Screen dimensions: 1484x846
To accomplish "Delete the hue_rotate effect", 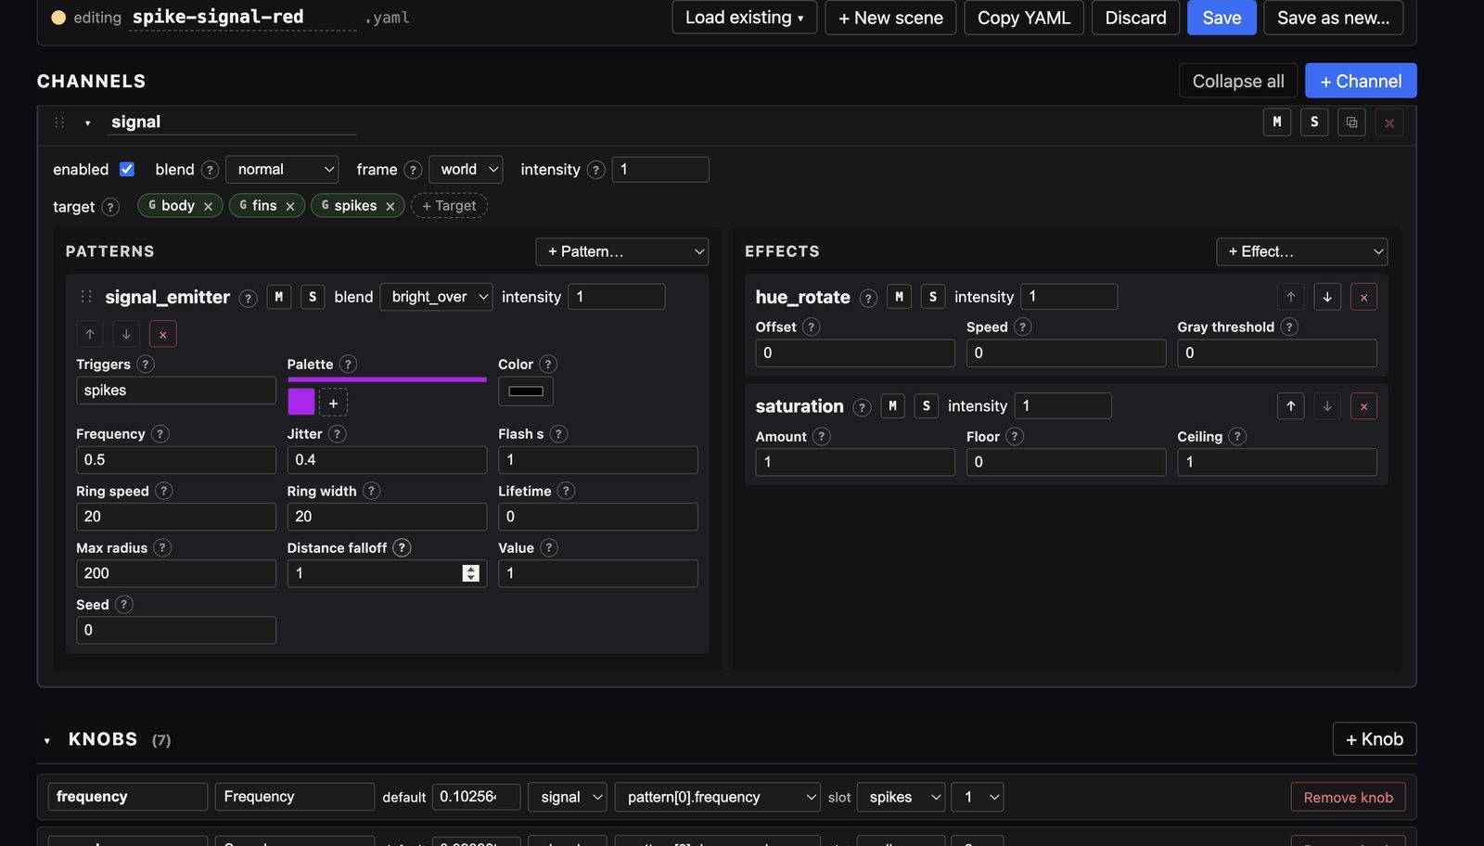I will coord(1363,297).
